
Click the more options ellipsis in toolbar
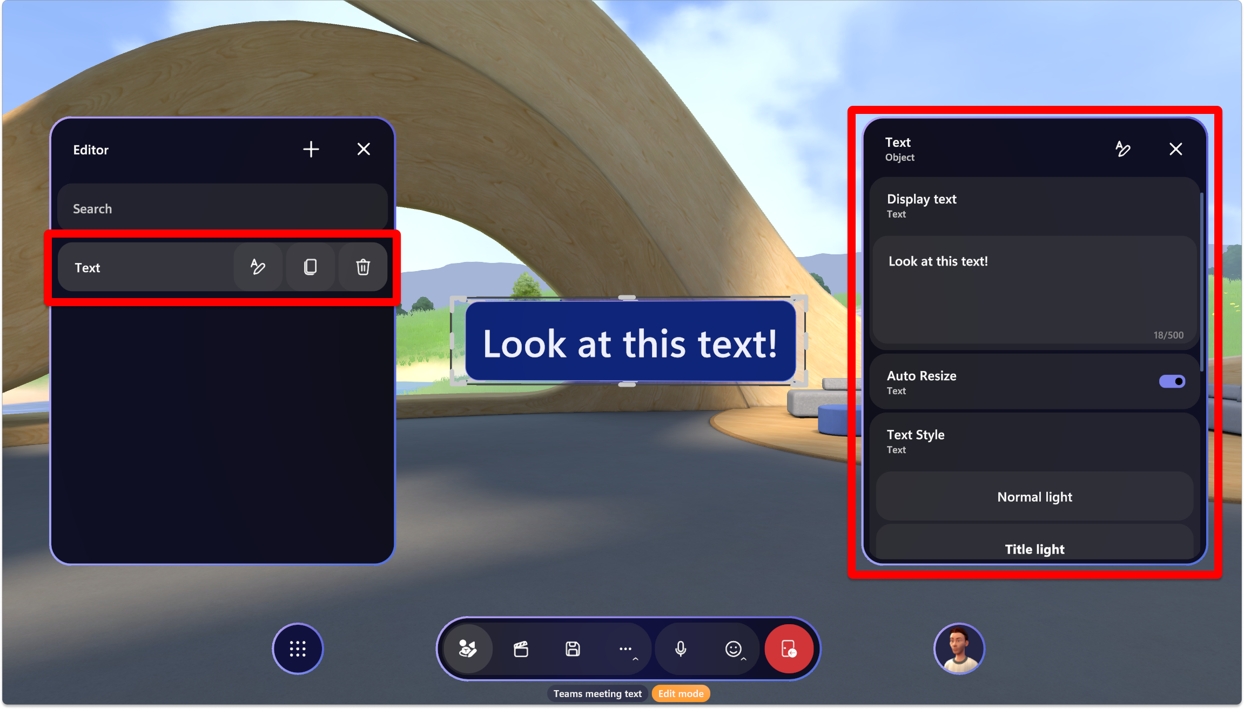tap(627, 649)
